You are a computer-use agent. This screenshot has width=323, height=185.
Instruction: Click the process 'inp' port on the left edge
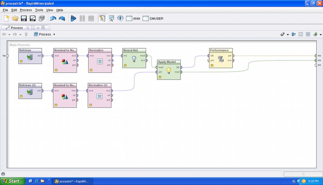click(x=8, y=56)
